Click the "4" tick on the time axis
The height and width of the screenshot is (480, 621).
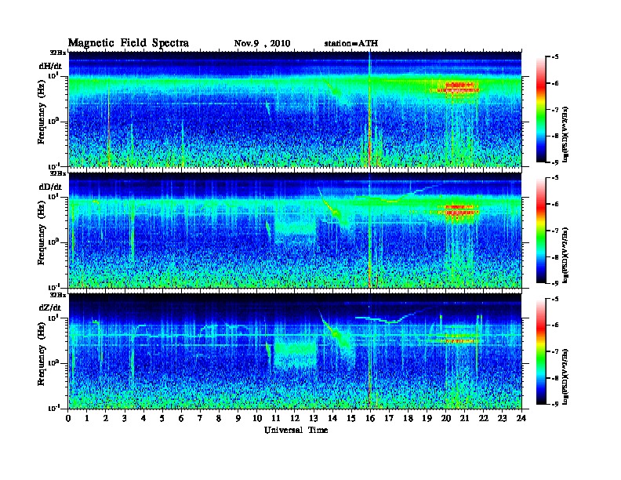tap(143, 418)
